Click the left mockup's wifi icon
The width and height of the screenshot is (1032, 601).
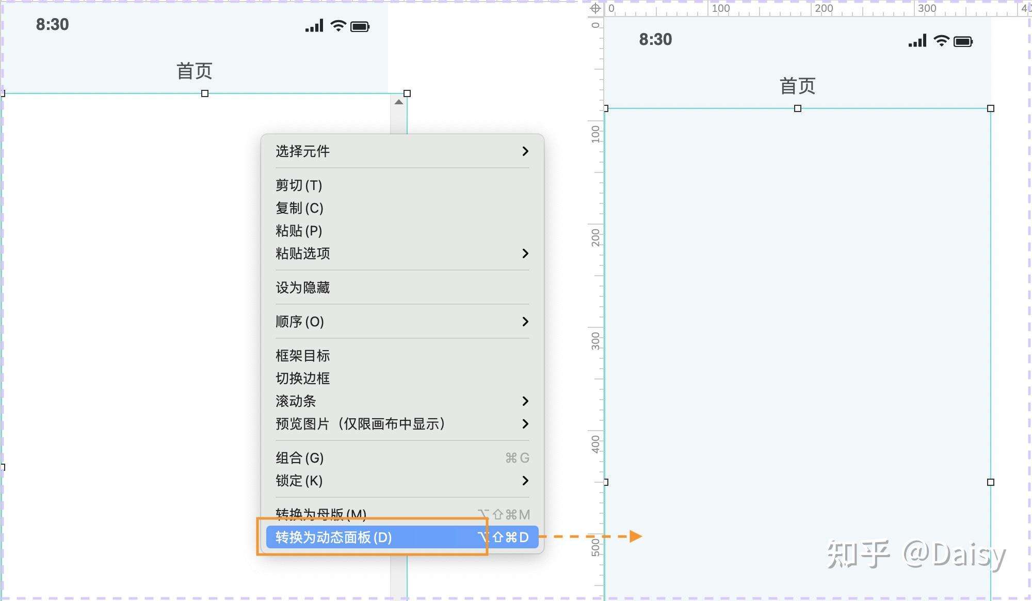[338, 26]
